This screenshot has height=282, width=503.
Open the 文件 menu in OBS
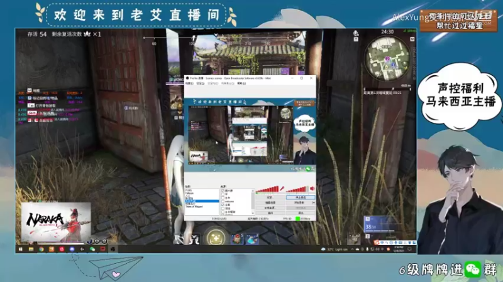(189, 83)
